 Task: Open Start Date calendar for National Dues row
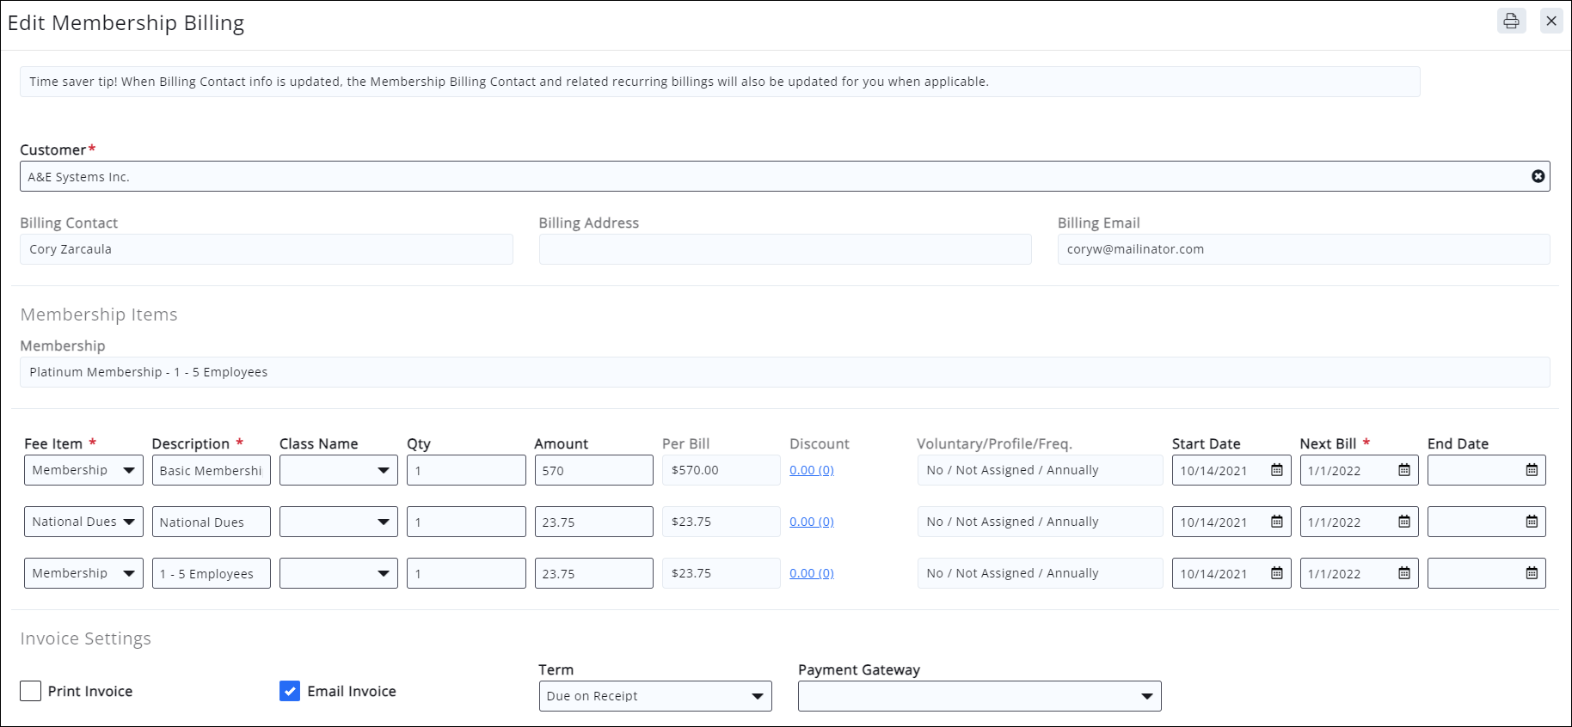[1277, 522]
